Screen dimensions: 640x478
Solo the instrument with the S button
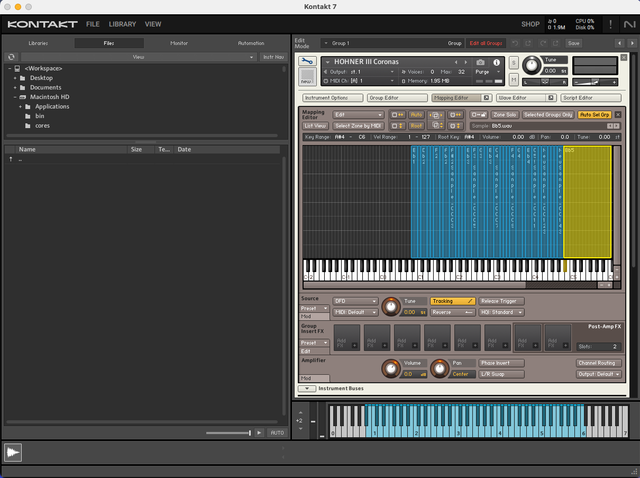pos(514,63)
